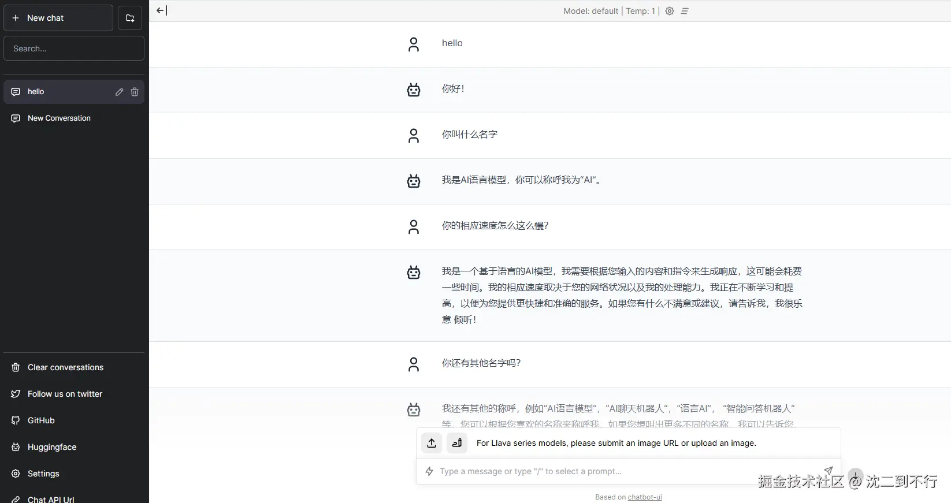Click the message 你还有其他名字吗?
The width and height of the screenshot is (951, 503).
pos(481,363)
